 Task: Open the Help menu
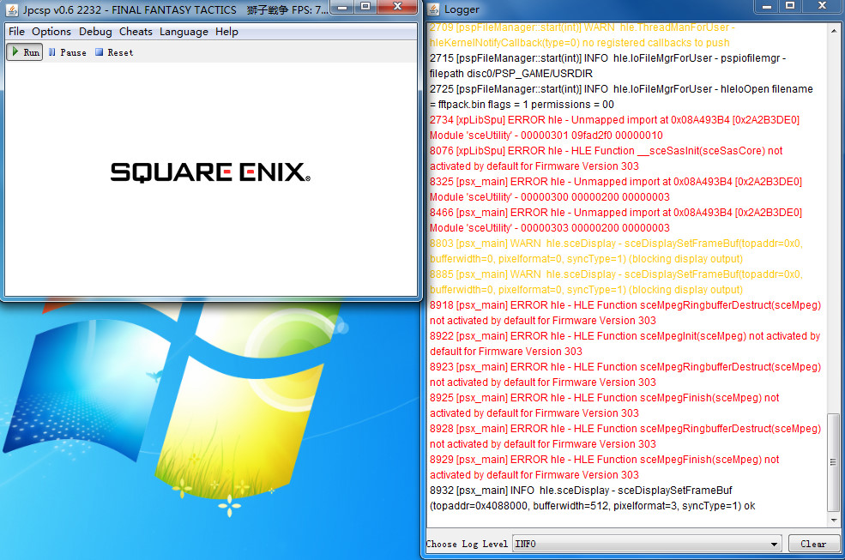[226, 32]
